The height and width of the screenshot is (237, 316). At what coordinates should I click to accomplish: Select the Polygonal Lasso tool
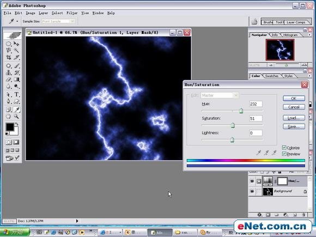click(x=9, y=50)
